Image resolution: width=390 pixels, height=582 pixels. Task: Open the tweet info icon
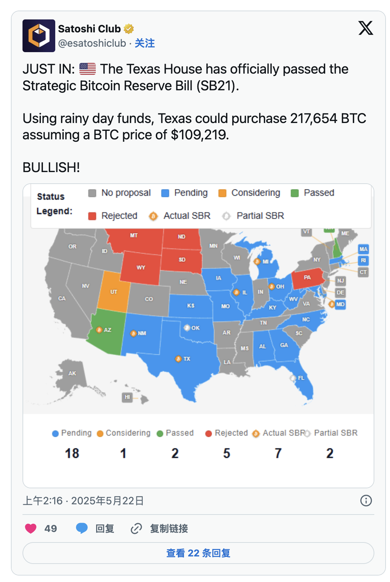pos(366,501)
